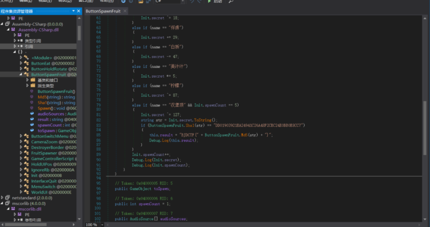Open the FruitSpawner class node
Viewport: 430px width, 227px height.
tap(54, 153)
